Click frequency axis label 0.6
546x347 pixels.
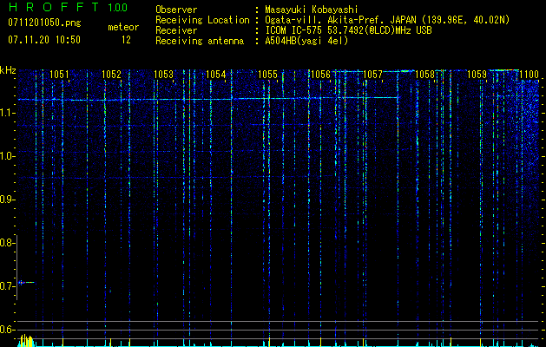[x=6, y=330]
